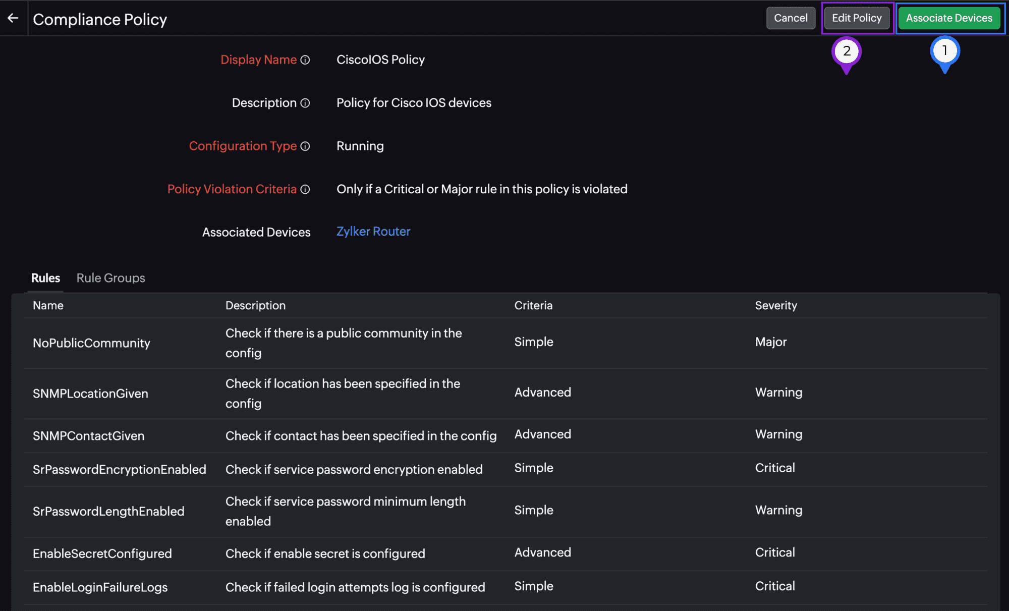
Task: Click the EnableSecretConfigured rule row
Action: coord(102,553)
